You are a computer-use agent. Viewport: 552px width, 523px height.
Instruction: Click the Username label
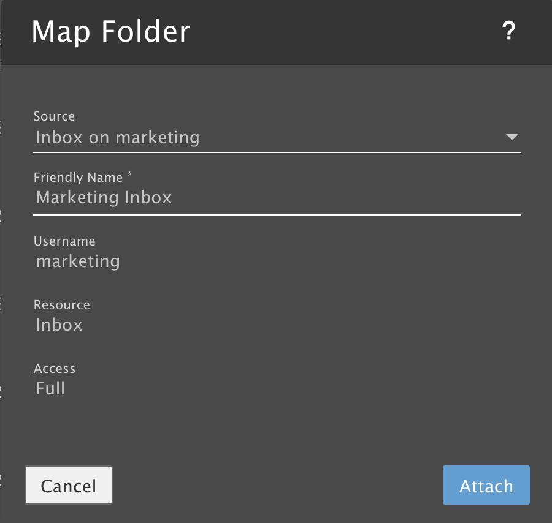64,241
